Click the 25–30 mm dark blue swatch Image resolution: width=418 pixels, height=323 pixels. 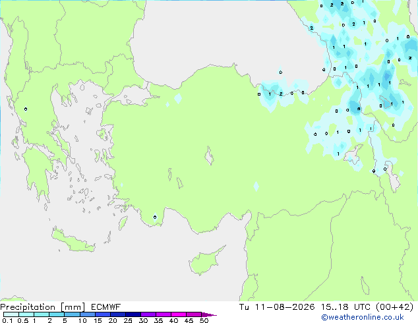coord(133,314)
